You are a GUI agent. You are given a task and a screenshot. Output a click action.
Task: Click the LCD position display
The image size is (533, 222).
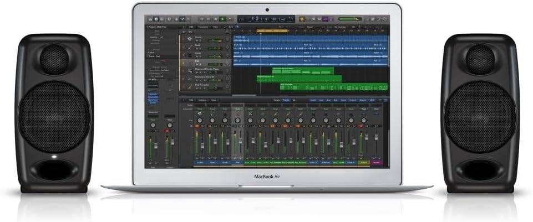pyautogui.click(x=266, y=19)
